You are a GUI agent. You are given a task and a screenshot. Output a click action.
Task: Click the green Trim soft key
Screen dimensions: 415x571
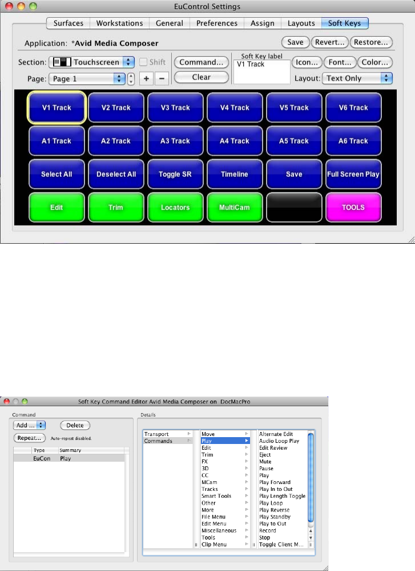(116, 207)
